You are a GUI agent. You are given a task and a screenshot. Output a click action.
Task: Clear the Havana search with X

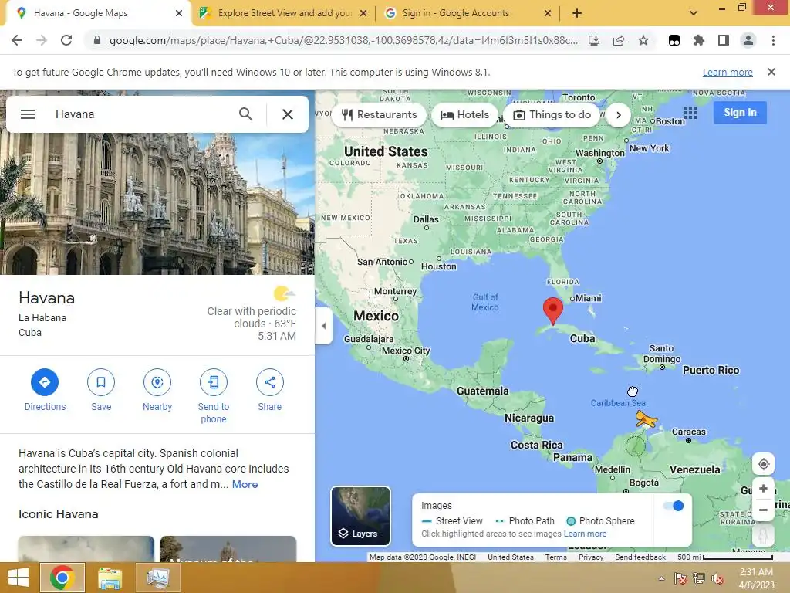click(x=288, y=114)
